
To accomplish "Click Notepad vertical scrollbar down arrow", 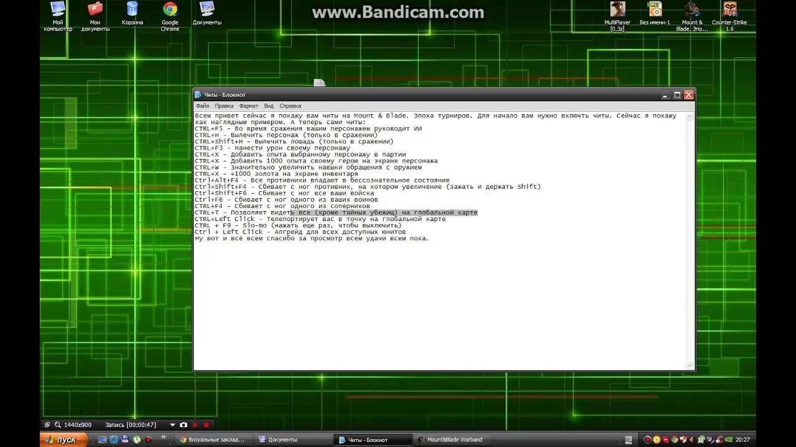I will [x=690, y=365].
